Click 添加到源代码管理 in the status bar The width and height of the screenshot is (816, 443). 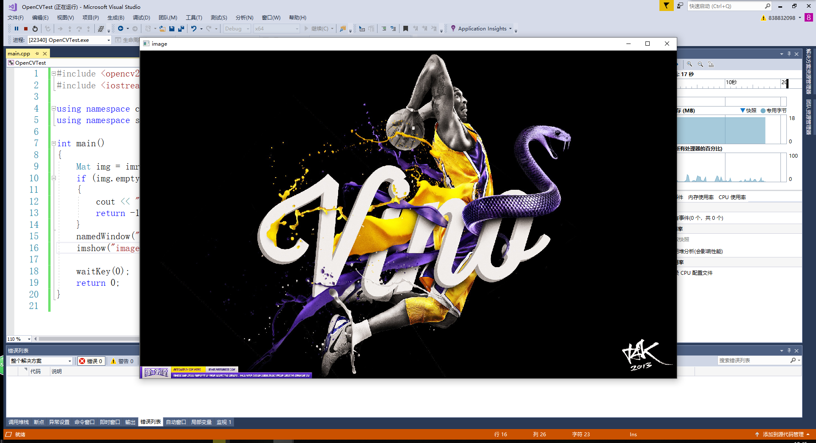click(x=783, y=435)
